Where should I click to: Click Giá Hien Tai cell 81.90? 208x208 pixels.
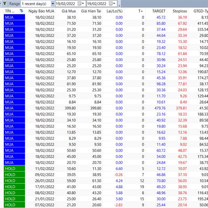[97, 84]
